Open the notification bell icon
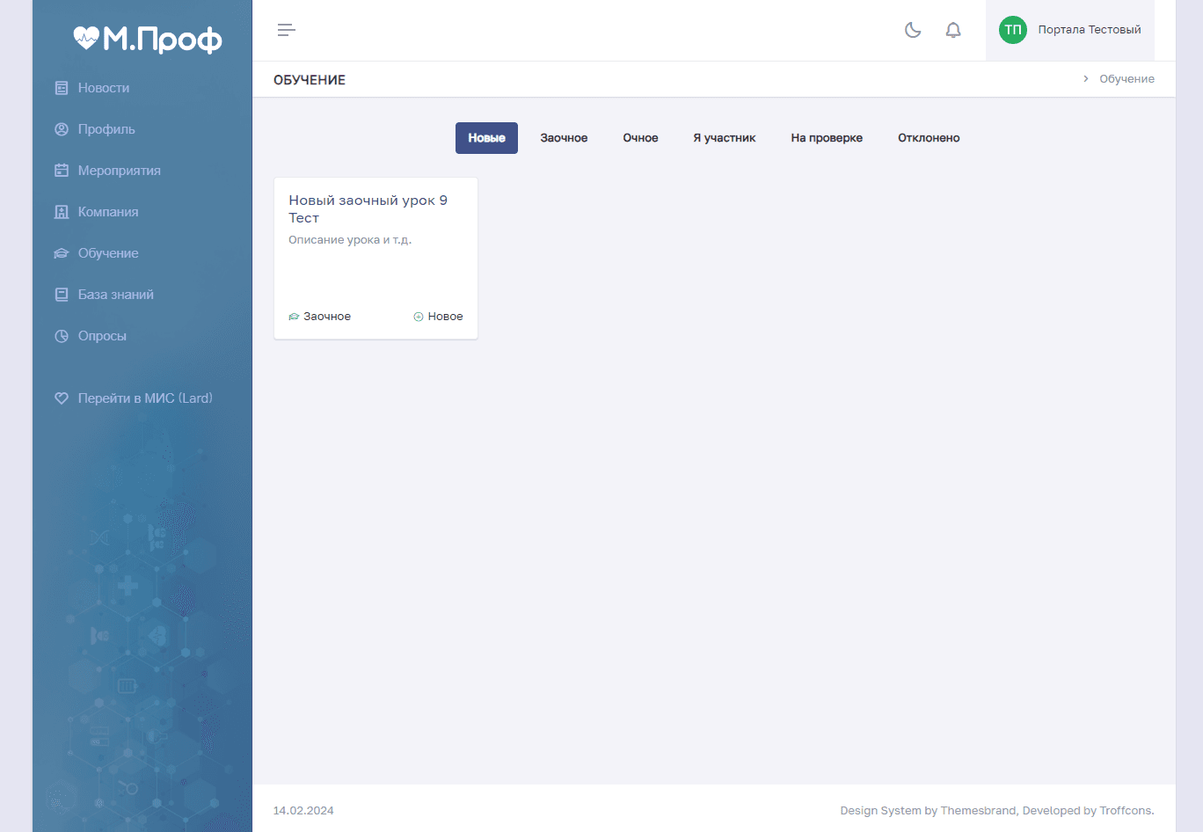The height and width of the screenshot is (832, 1203). tap(952, 30)
